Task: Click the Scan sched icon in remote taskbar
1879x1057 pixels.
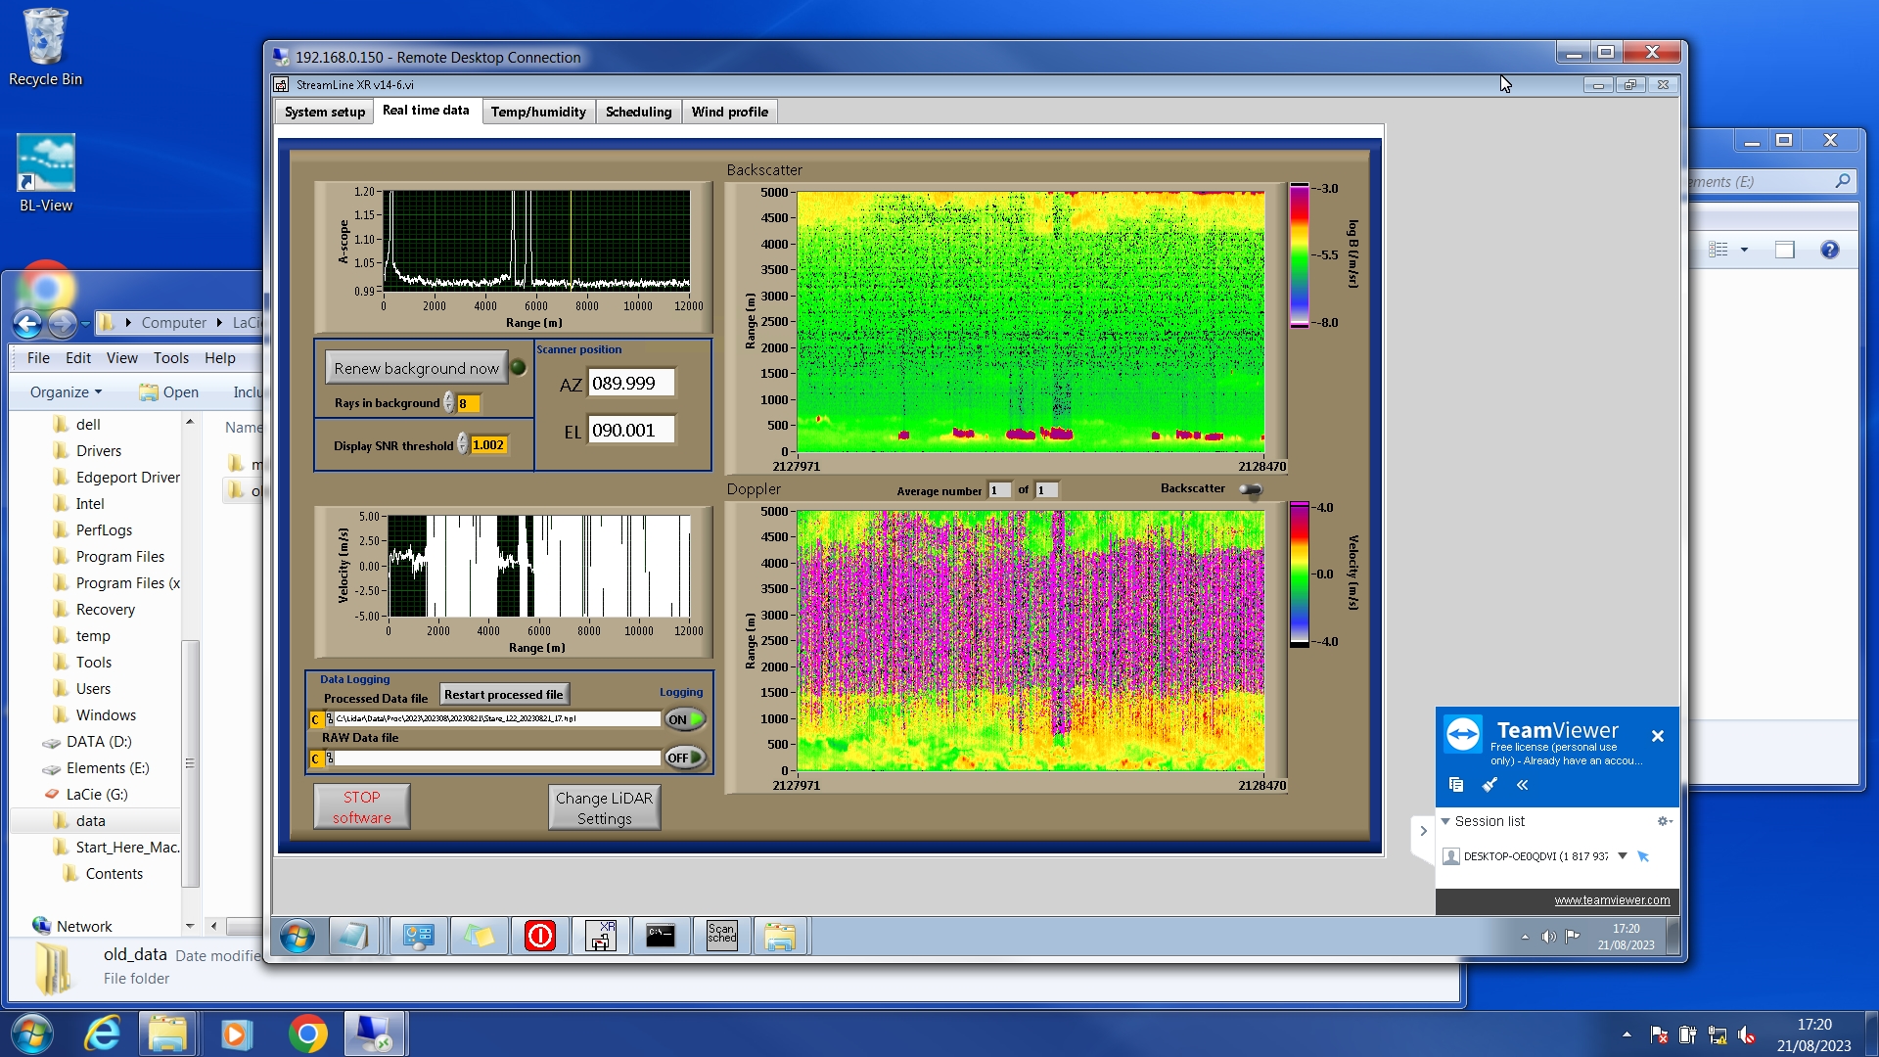Action: 721,936
